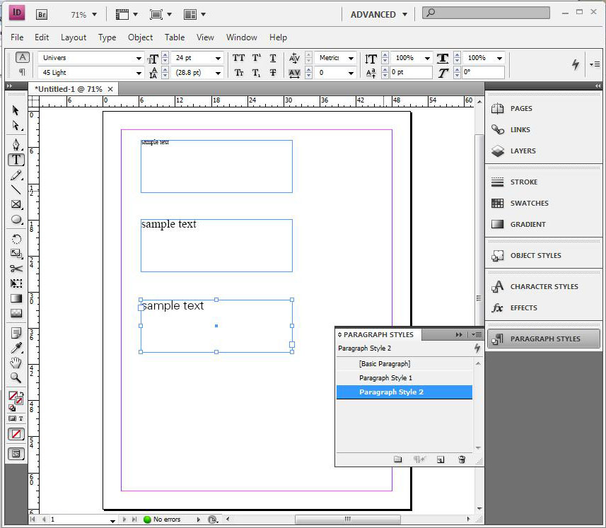Select the Scale tool
The image size is (606, 528).
click(x=16, y=253)
